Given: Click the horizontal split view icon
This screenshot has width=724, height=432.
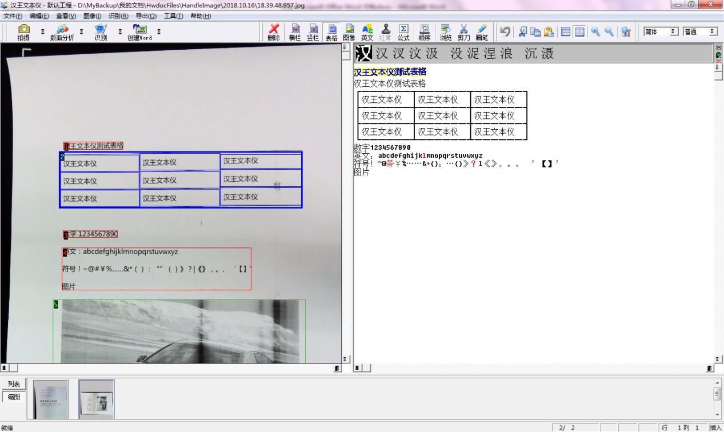Looking at the screenshot, I should 566,32.
